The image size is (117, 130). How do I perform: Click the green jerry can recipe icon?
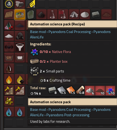(x=31, y=15)
